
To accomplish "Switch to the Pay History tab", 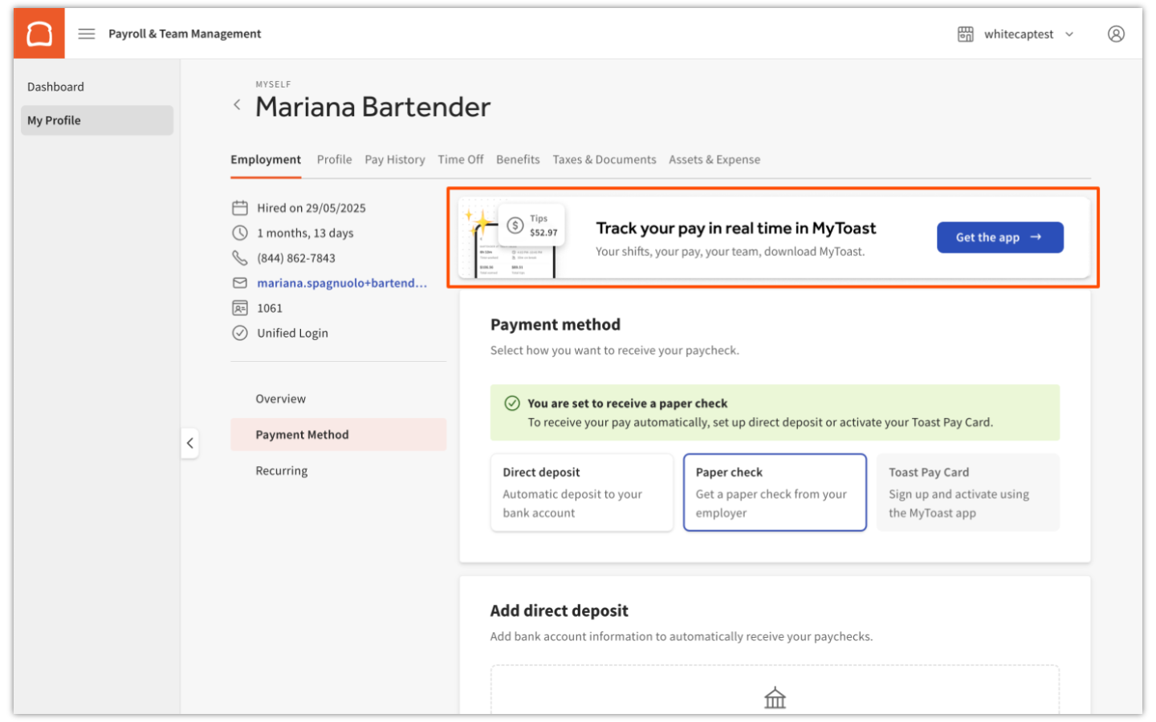I will point(394,159).
